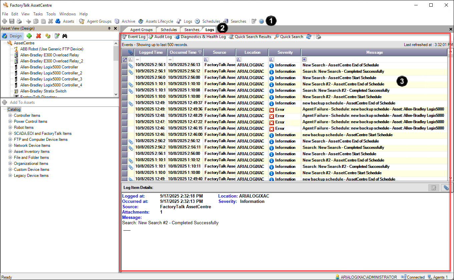Click the blue Help question mark icon

point(261,21)
